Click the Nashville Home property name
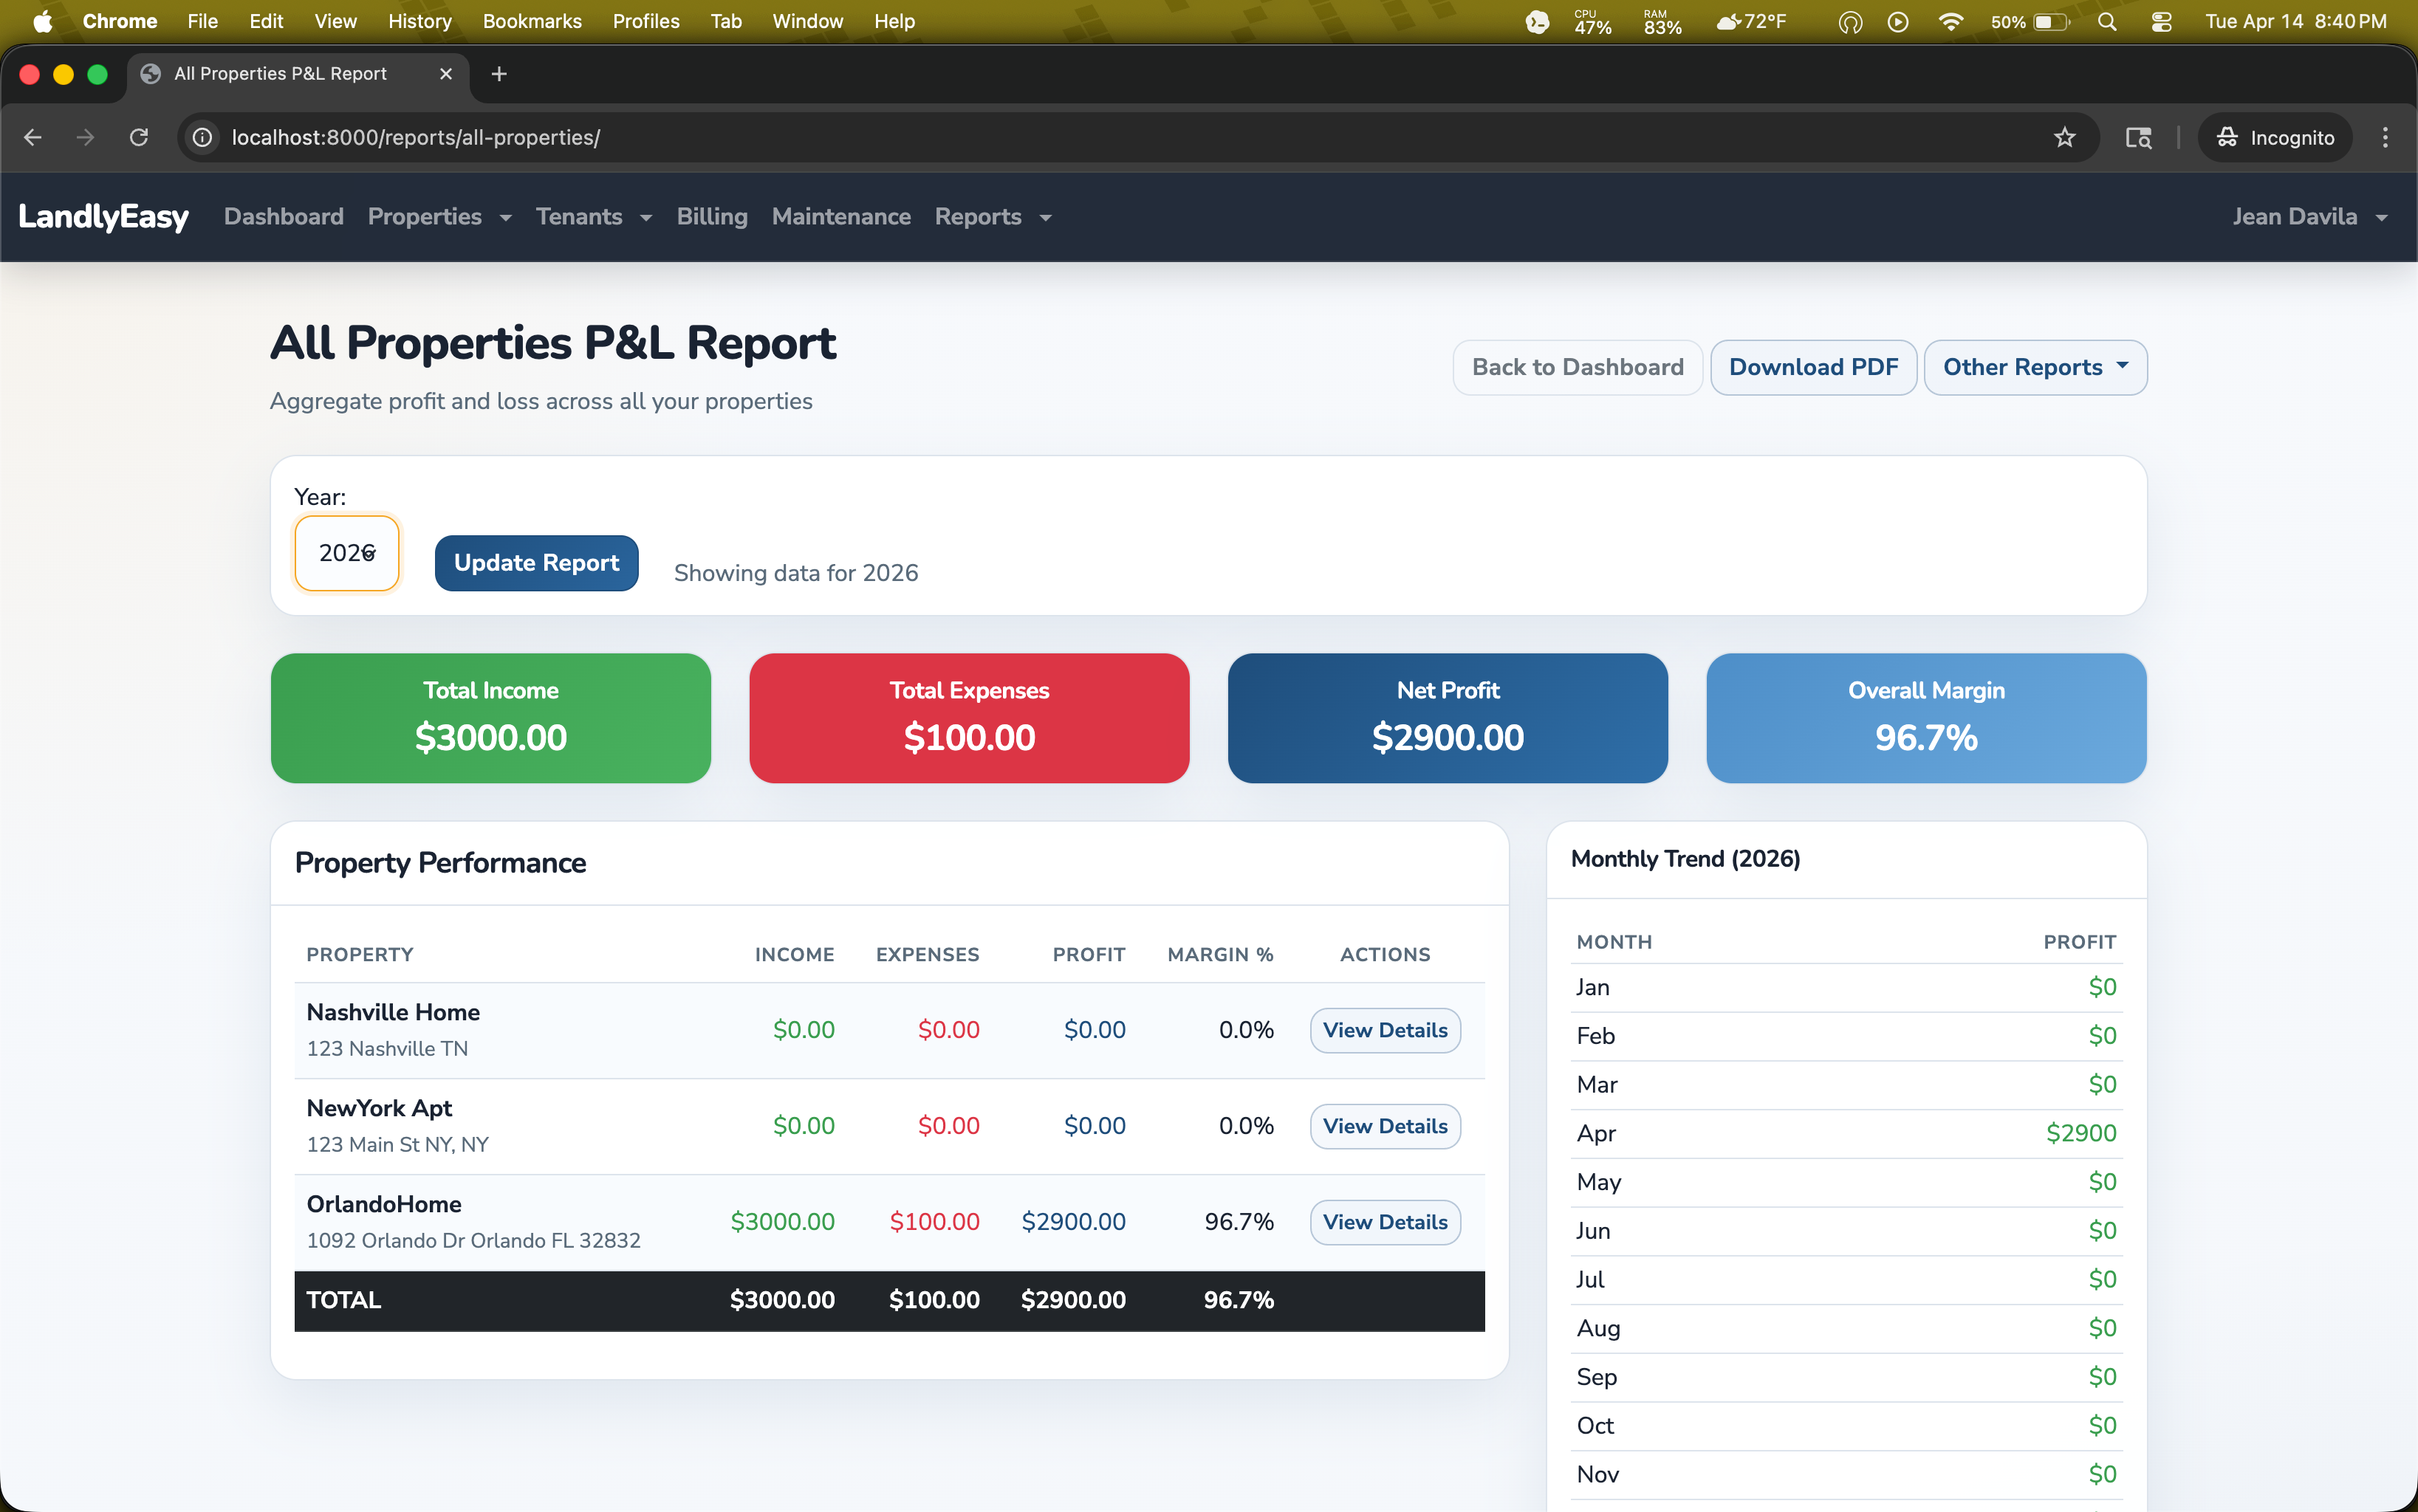 pos(393,1012)
